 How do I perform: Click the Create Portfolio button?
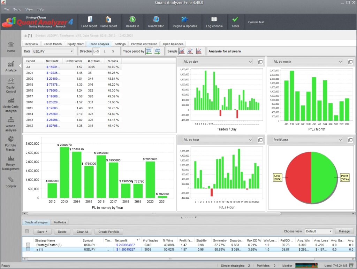point(109,232)
